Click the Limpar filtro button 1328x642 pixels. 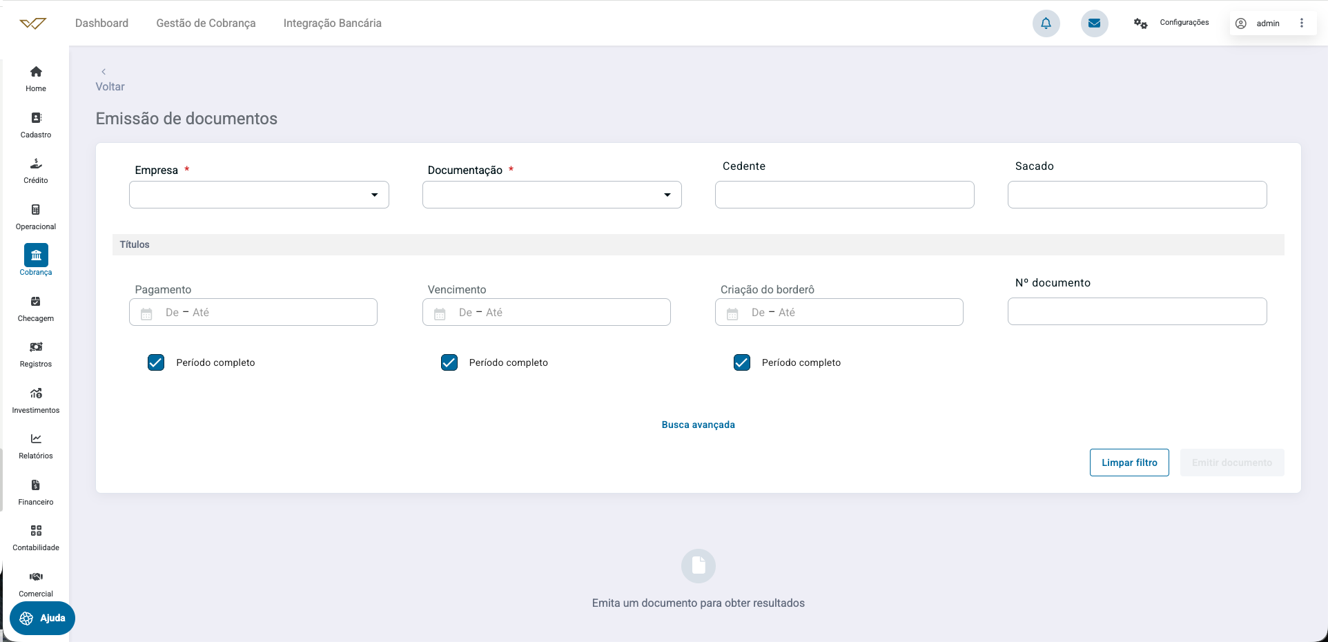pyautogui.click(x=1129, y=463)
